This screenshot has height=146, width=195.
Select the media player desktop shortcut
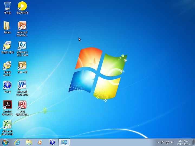tap(7, 68)
